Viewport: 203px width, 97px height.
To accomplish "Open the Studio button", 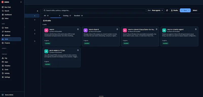I will pyautogui.click(x=174, y=10).
